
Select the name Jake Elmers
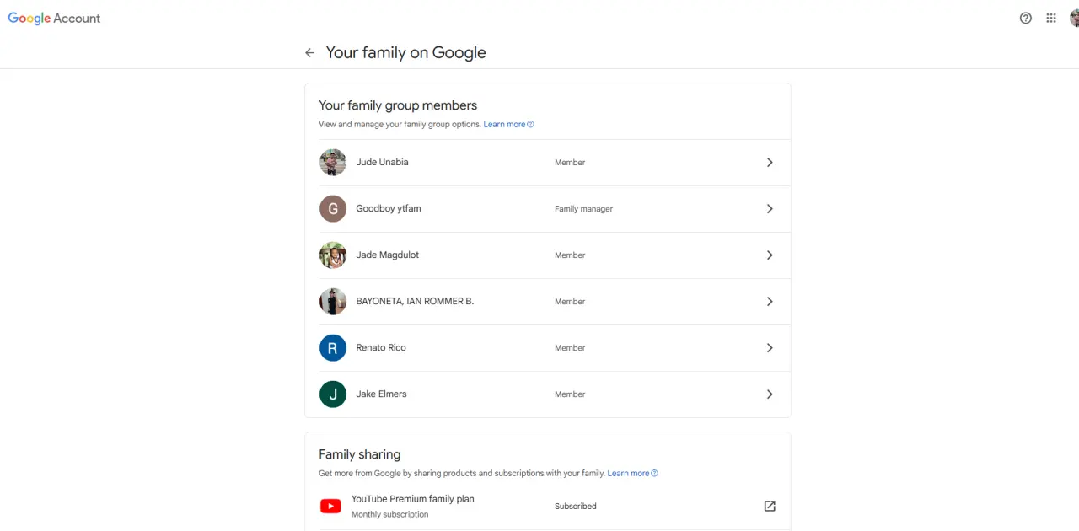(x=381, y=394)
